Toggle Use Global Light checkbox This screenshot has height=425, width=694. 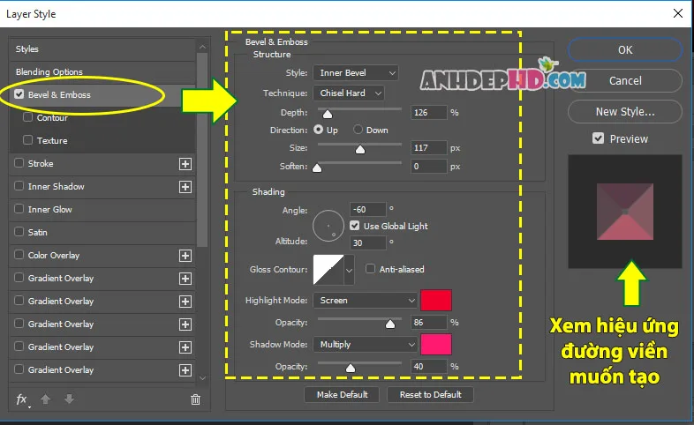click(x=355, y=226)
